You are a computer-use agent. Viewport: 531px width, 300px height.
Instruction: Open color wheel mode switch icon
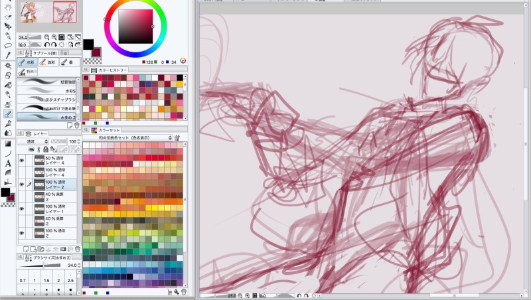(x=183, y=60)
